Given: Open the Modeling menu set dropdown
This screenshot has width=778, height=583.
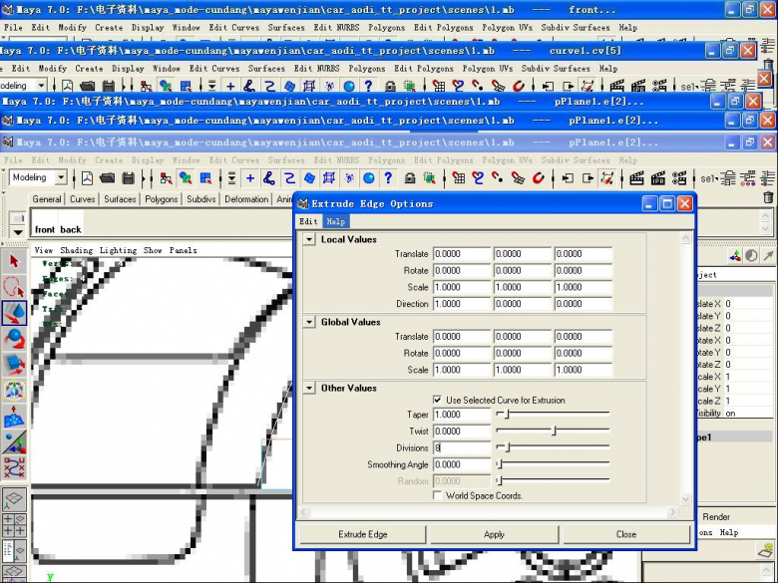Looking at the screenshot, I should tap(61, 177).
